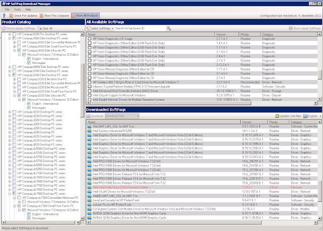
Task: Check HP Compaq 8200 Elite All-in-One PC checkbox
Action: click(x=19, y=79)
